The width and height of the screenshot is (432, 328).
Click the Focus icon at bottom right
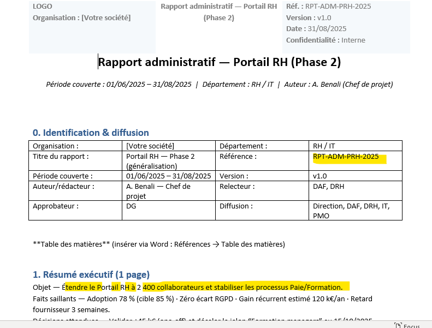click(x=397, y=326)
